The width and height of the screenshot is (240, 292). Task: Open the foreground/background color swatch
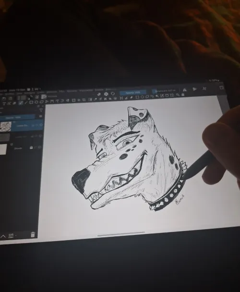30,97
